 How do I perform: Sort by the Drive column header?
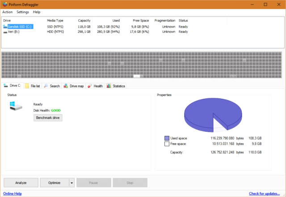pyautogui.click(x=7, y=21)
